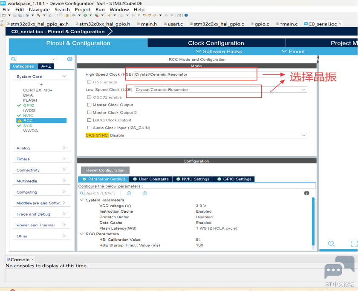Enable Audio Clock Input (I2S_CKIN) checkbox
This screenshot has width=358, height=291.
(x=89, y=128)
